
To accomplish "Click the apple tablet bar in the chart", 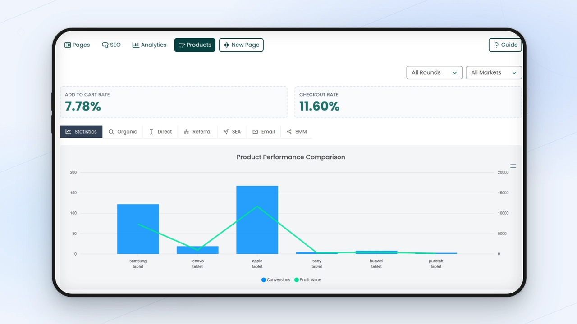I will pos(257,220).
